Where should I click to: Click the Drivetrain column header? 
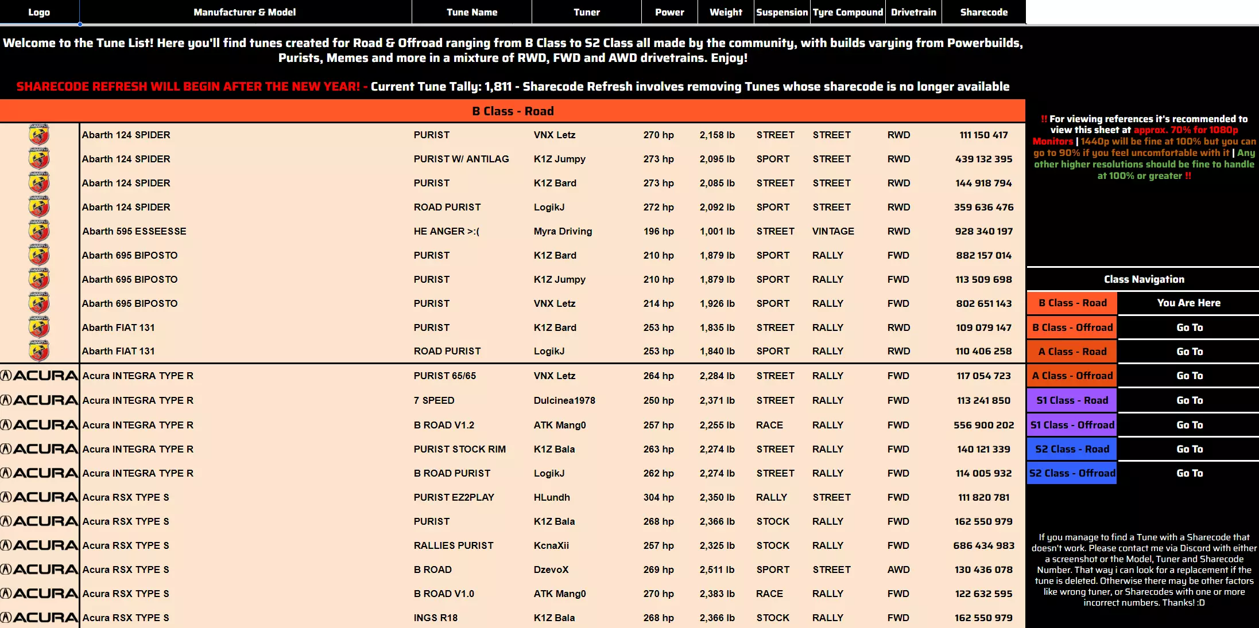coord(913,12)
